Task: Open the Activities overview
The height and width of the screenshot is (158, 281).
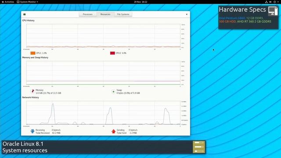Action: (8, 2)
